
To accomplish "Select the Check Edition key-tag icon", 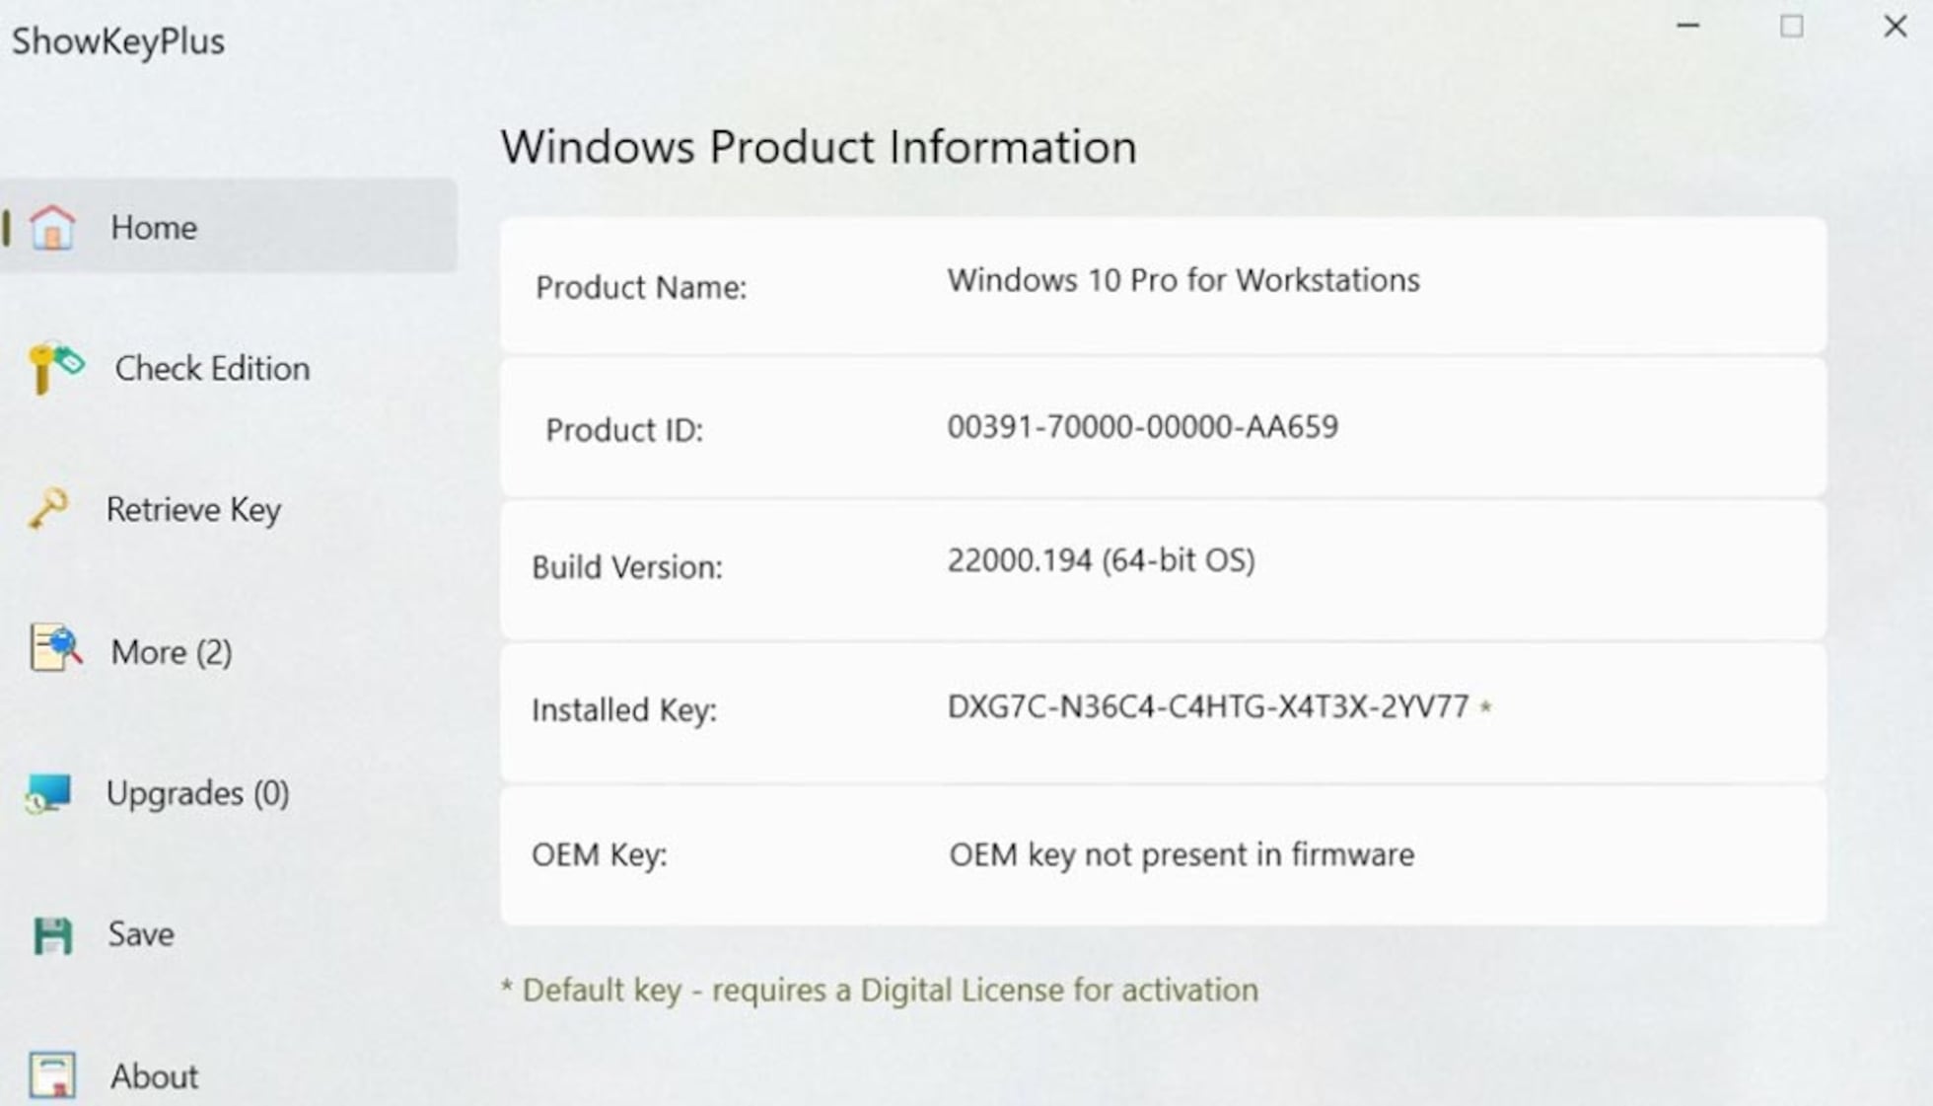I will click(x=54, y=367).
